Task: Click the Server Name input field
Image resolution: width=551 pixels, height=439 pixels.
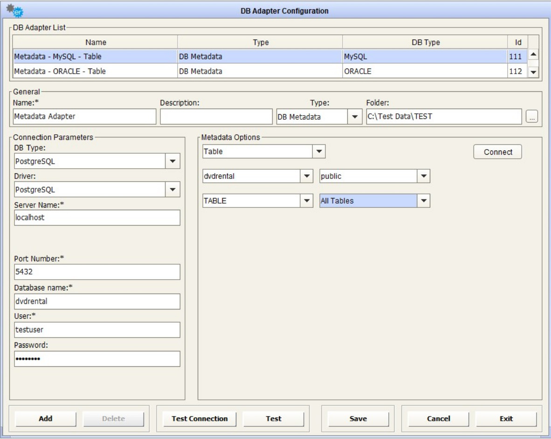Action: [x=97, y=218]
